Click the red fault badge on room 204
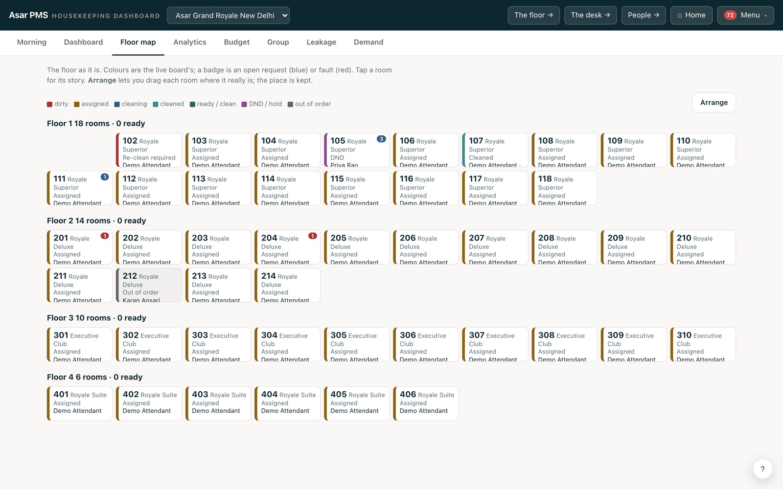 (313, 236)
